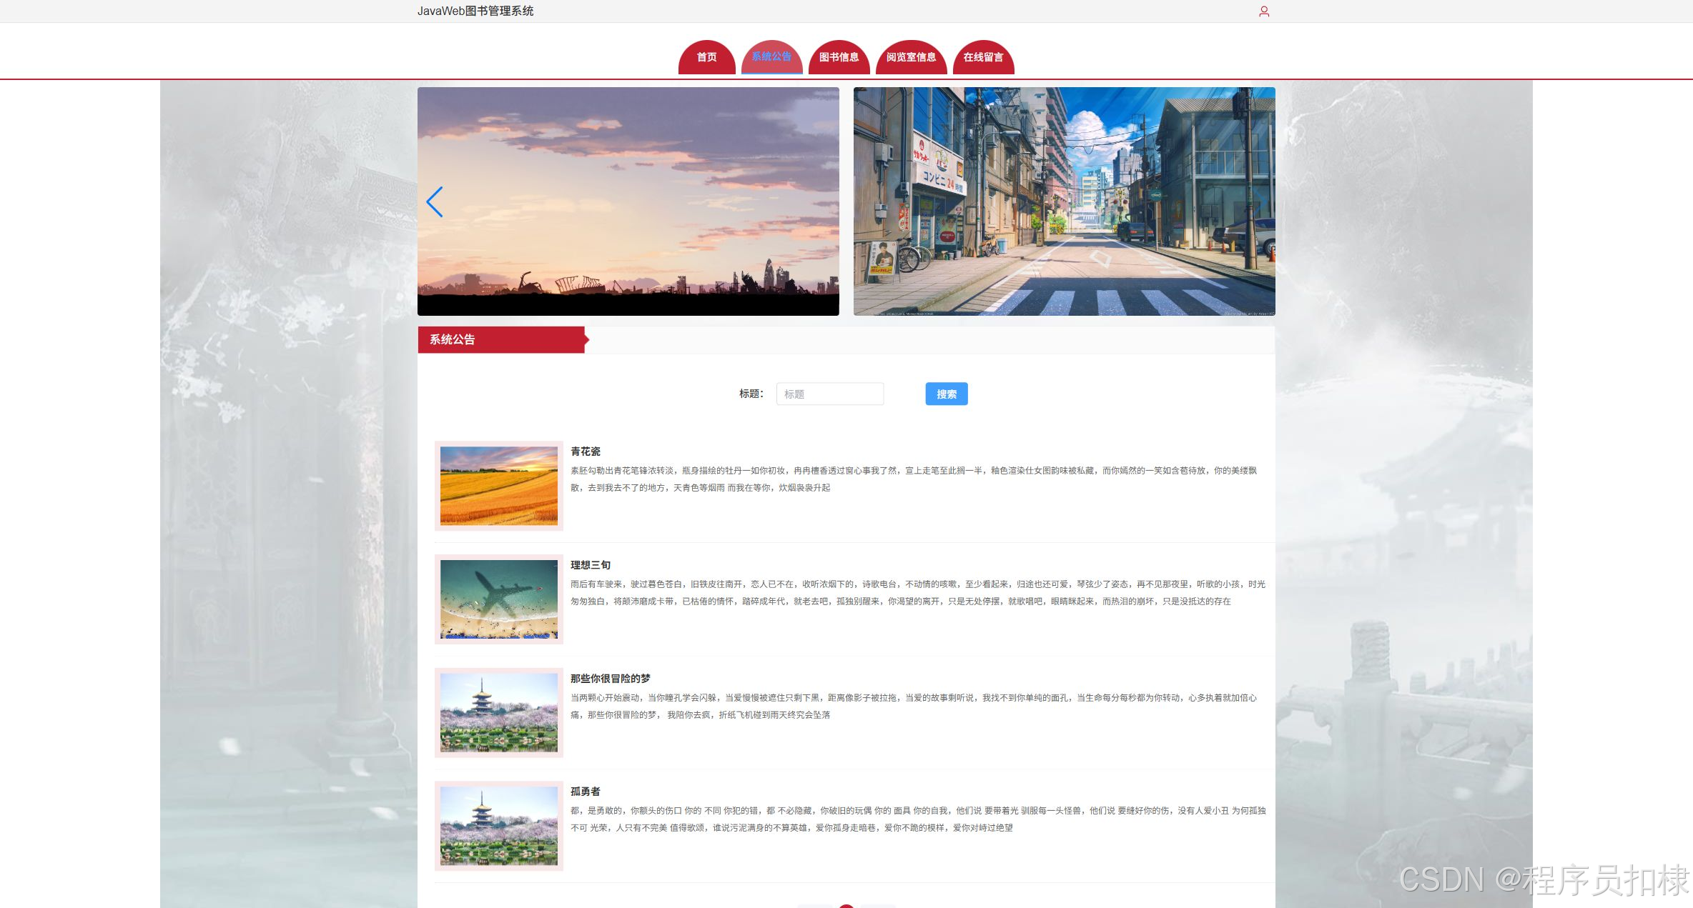The width and height of the screenshot is (1693, 908).
Task: Open the 在线留言 tab
Action: 983,57
